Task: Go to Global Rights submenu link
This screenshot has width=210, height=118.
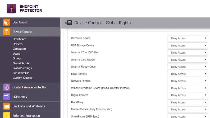Action: 21,63
